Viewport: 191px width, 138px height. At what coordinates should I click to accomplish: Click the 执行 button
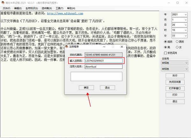click(175, 76)
